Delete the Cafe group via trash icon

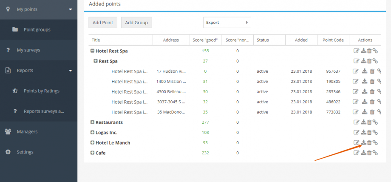click(369, 153)
